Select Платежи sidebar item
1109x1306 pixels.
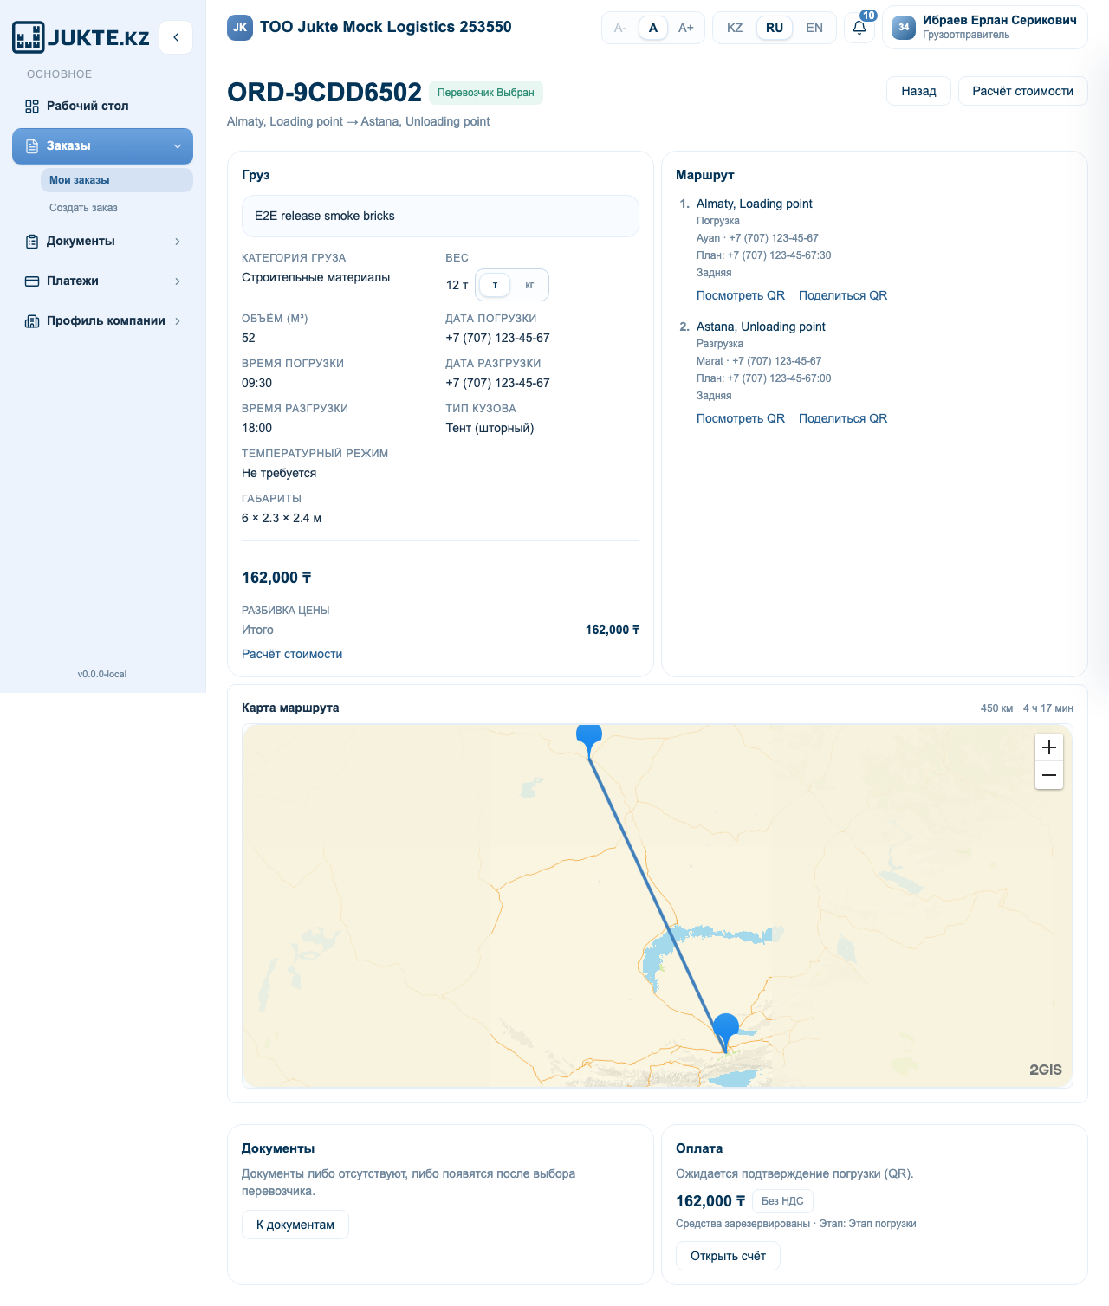tap(102, 281)
